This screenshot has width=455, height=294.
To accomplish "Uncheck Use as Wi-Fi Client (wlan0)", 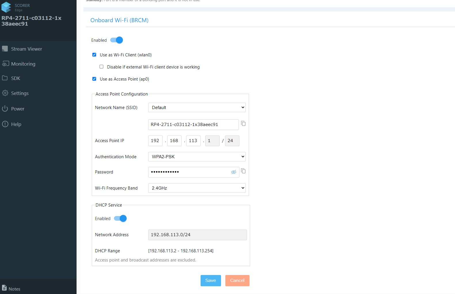I will (x=94, y=55).
